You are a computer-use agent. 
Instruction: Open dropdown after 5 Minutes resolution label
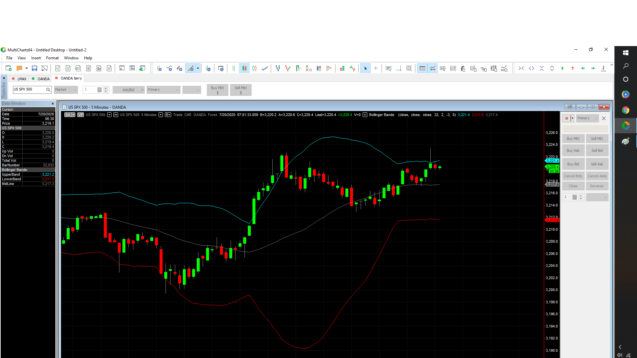pos(161,115)
